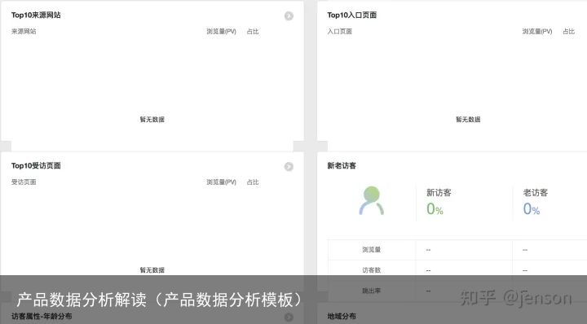587x324 pixels.
Task: Open details arrow for Top10来源网站
Action: pos(289,15)
